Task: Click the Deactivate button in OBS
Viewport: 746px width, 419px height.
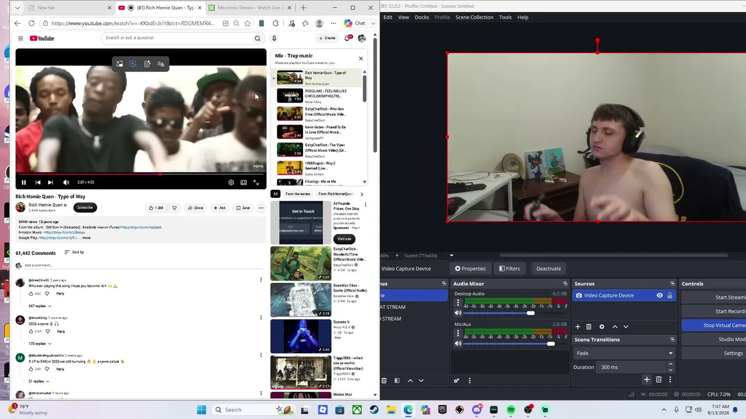Action: [548, 268]
